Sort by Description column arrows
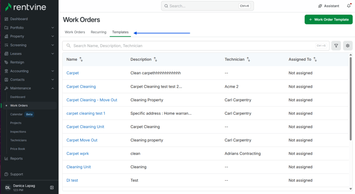The height and width of the screenshot is (194, 355). click(155, 59)
